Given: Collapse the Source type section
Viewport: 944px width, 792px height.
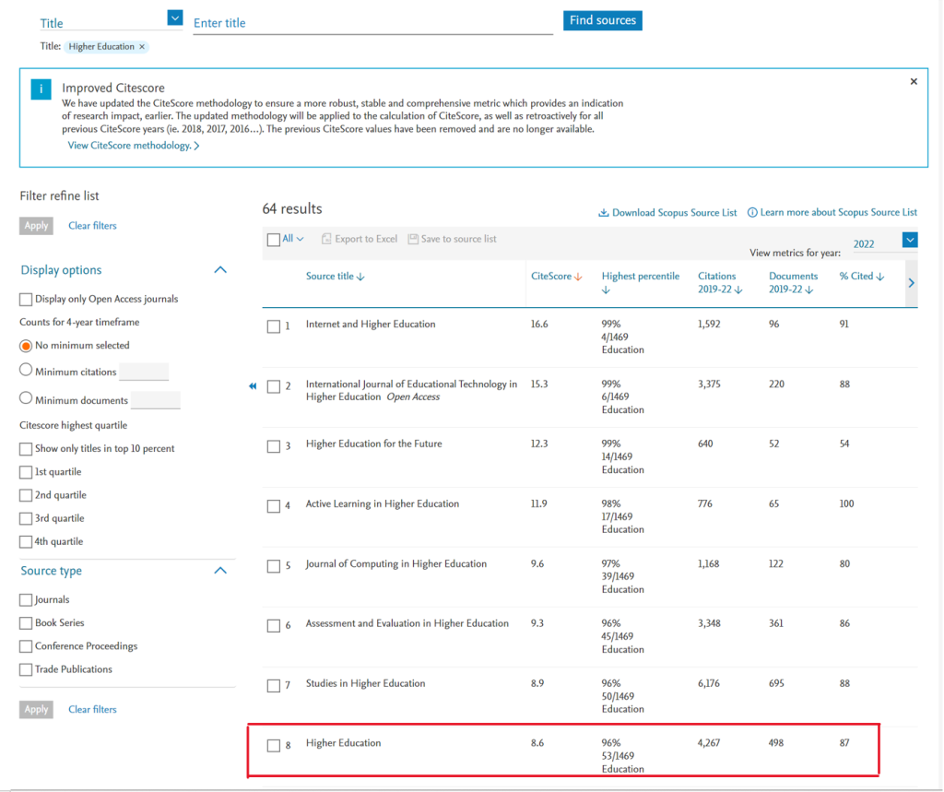Looking at the screenshot, I should point(220,571).
